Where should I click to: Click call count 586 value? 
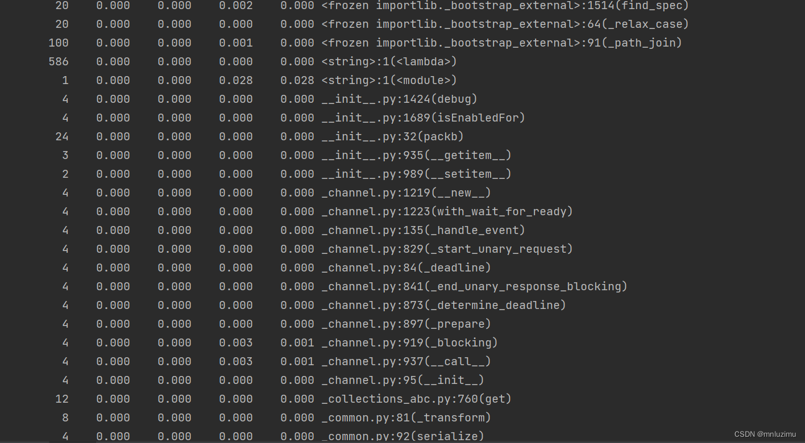point(59,62)
